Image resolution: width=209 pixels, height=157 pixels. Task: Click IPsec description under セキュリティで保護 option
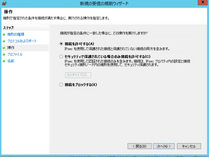[x=127, y=63]
